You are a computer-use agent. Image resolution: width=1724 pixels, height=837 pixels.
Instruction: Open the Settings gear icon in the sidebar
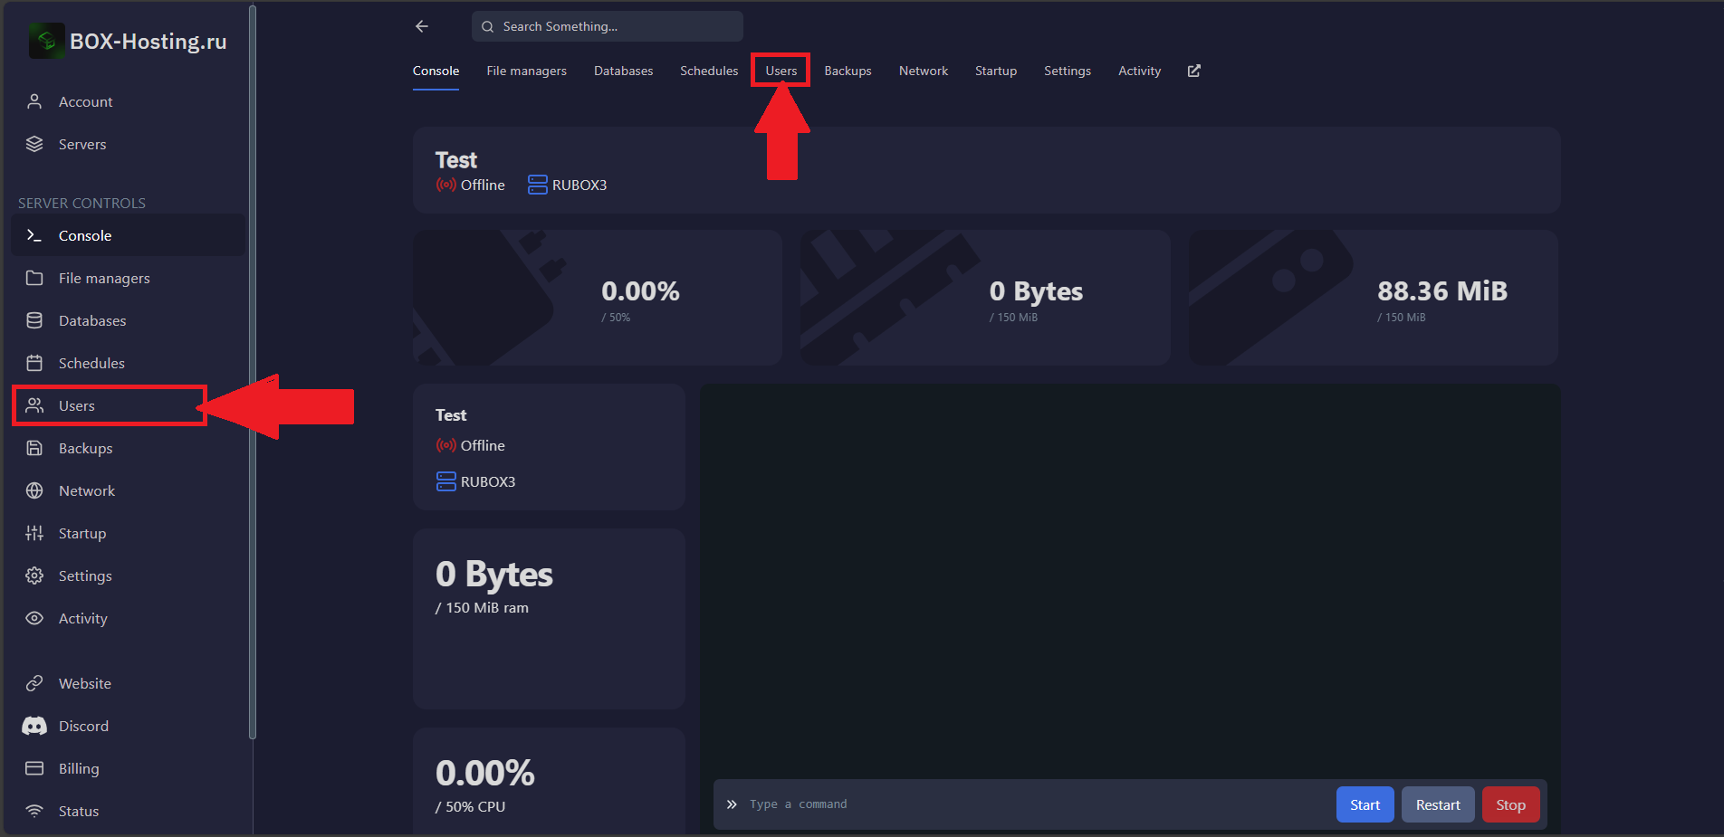[34, 575]
